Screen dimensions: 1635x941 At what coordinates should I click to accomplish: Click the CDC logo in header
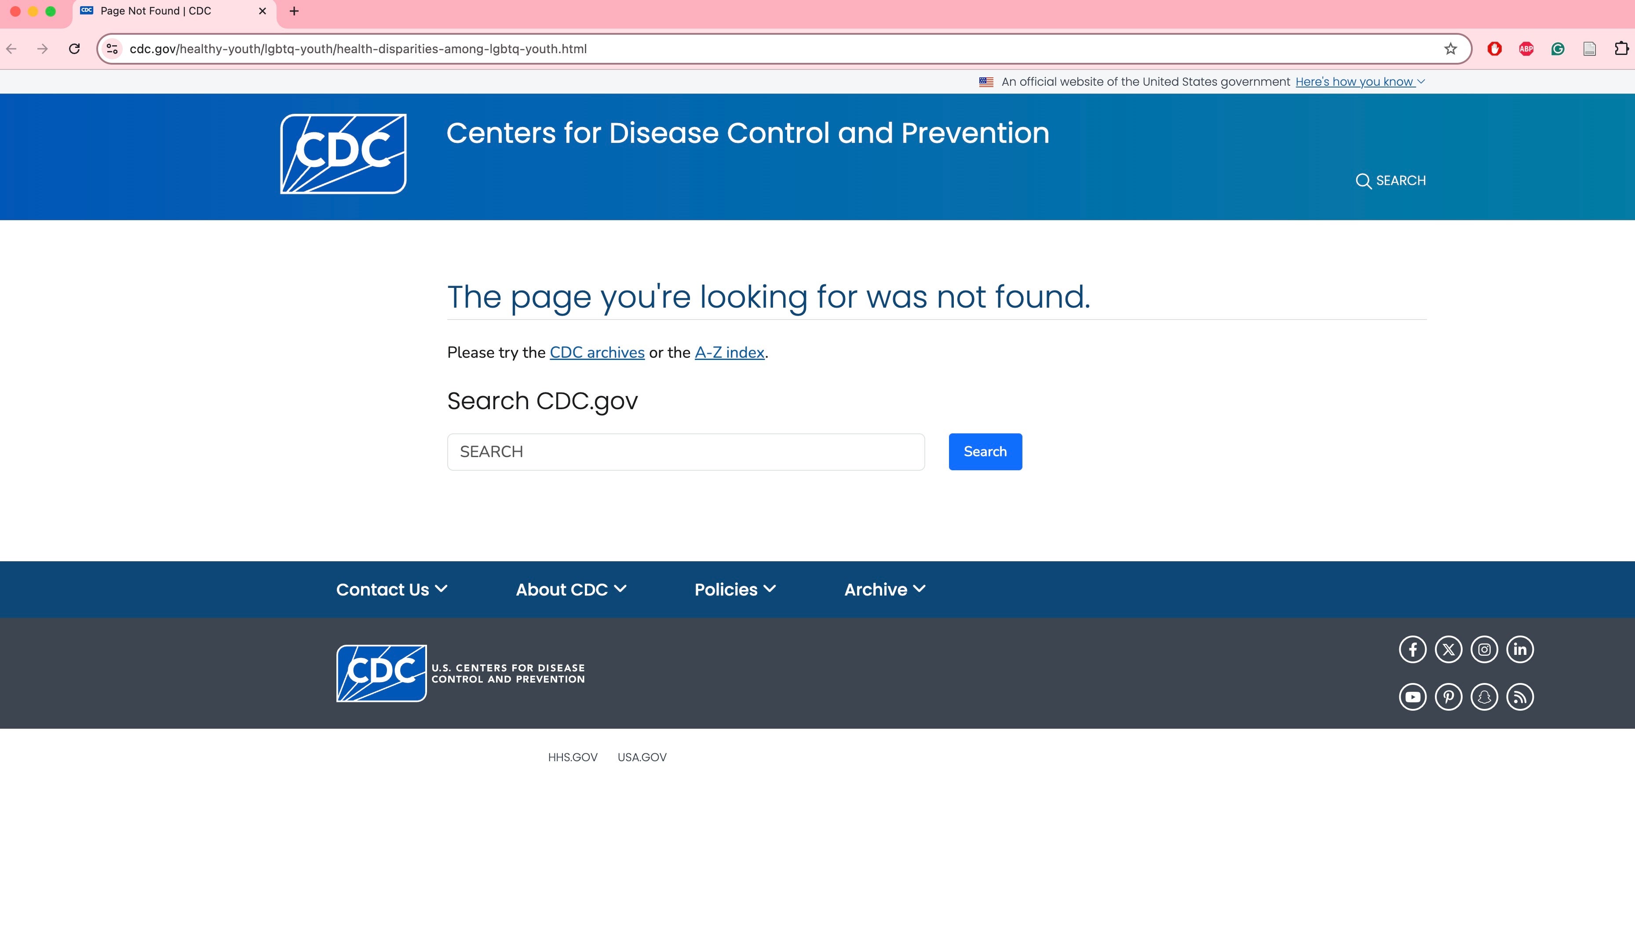(343, 154)
